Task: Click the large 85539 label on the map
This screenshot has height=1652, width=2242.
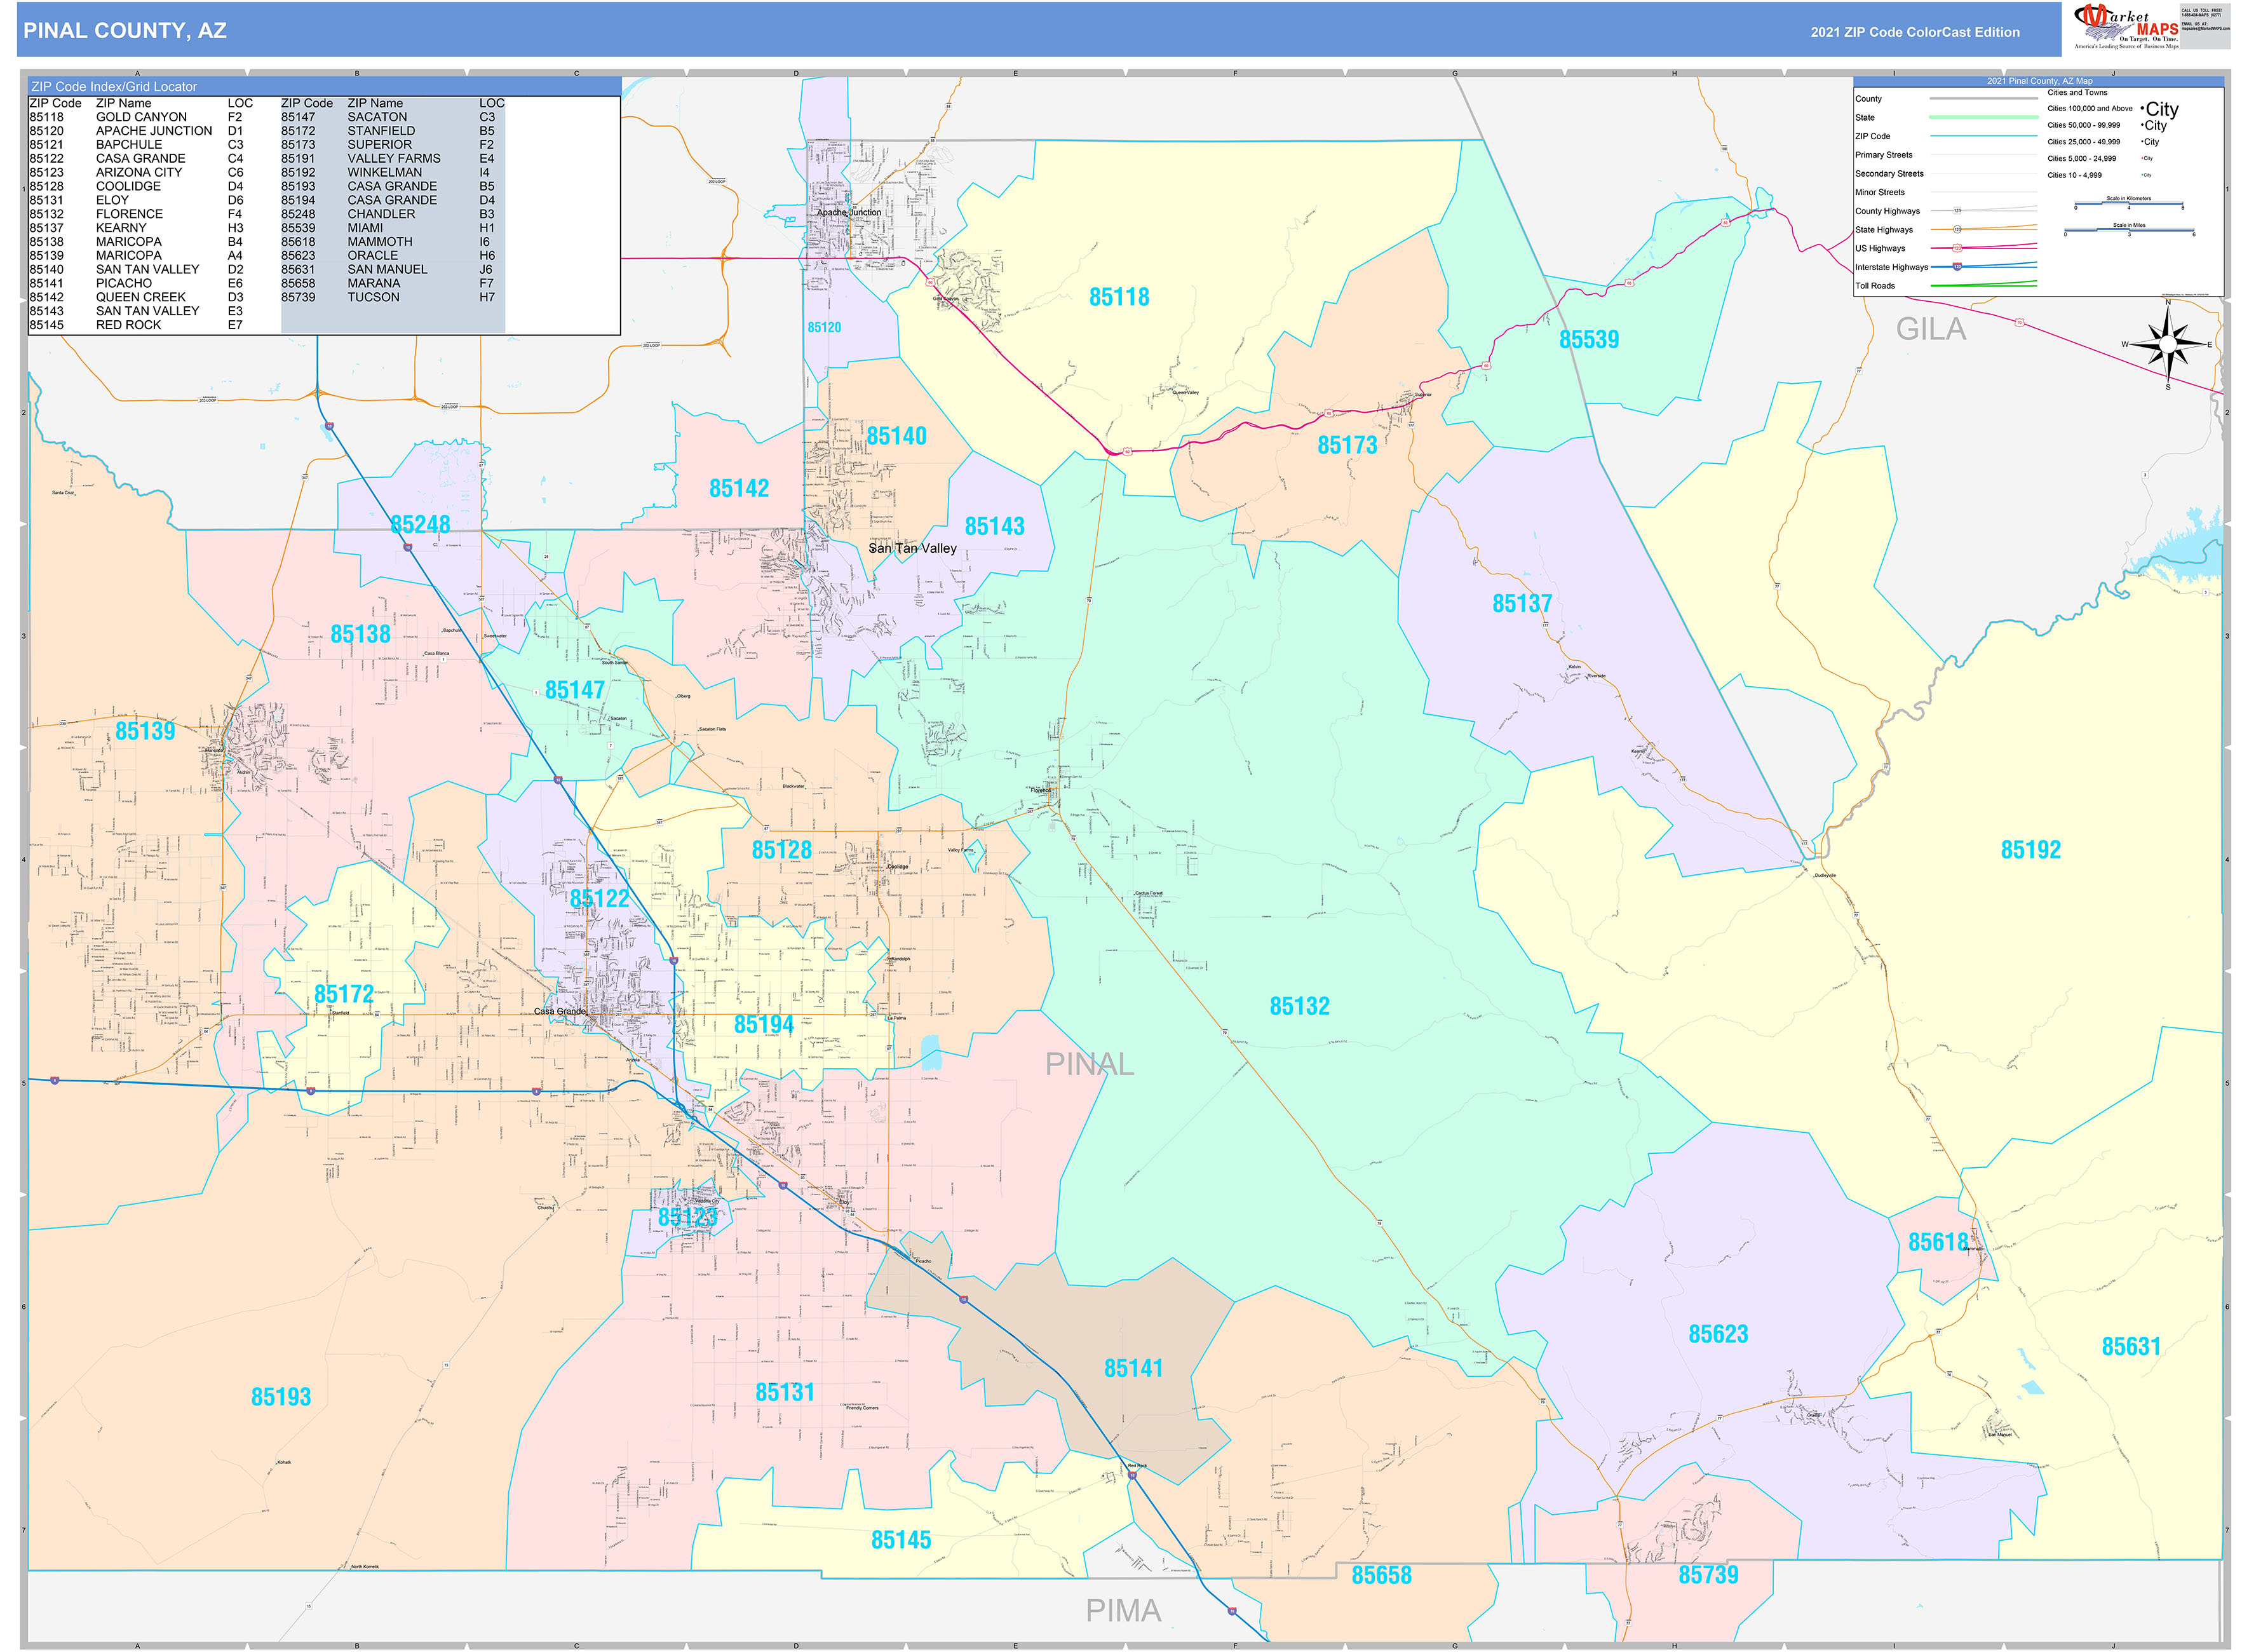Action: tap(1588, 340)
